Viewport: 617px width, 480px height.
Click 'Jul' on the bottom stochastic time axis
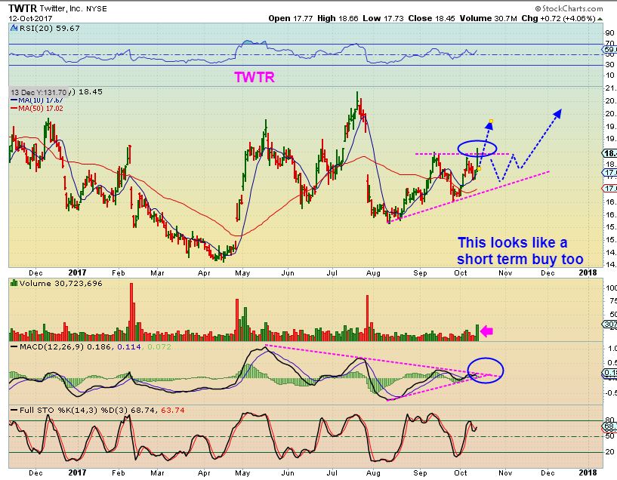(332, 472)
